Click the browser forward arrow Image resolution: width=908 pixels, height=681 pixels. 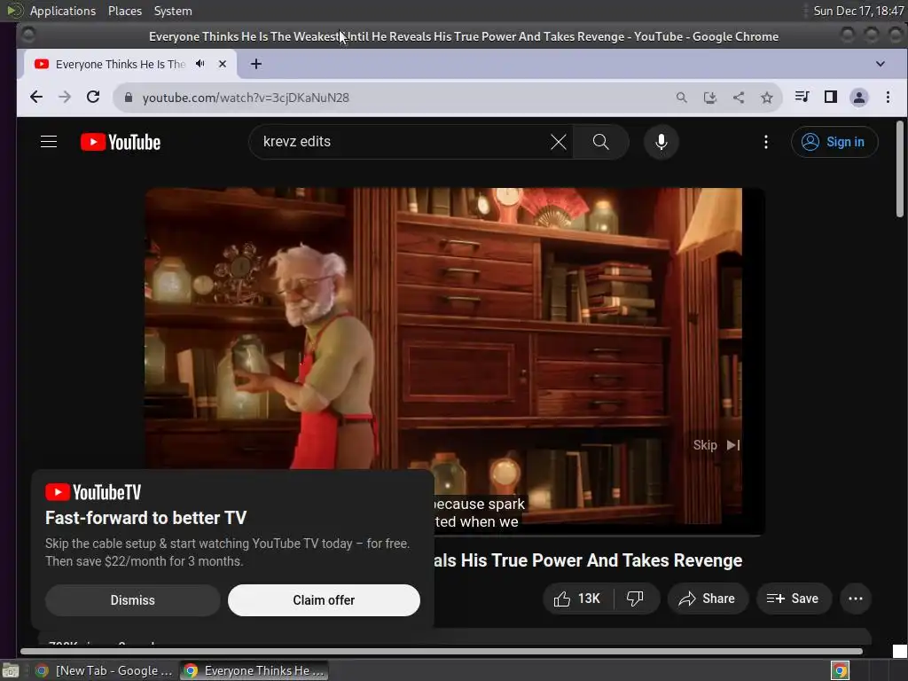point(65,98)
